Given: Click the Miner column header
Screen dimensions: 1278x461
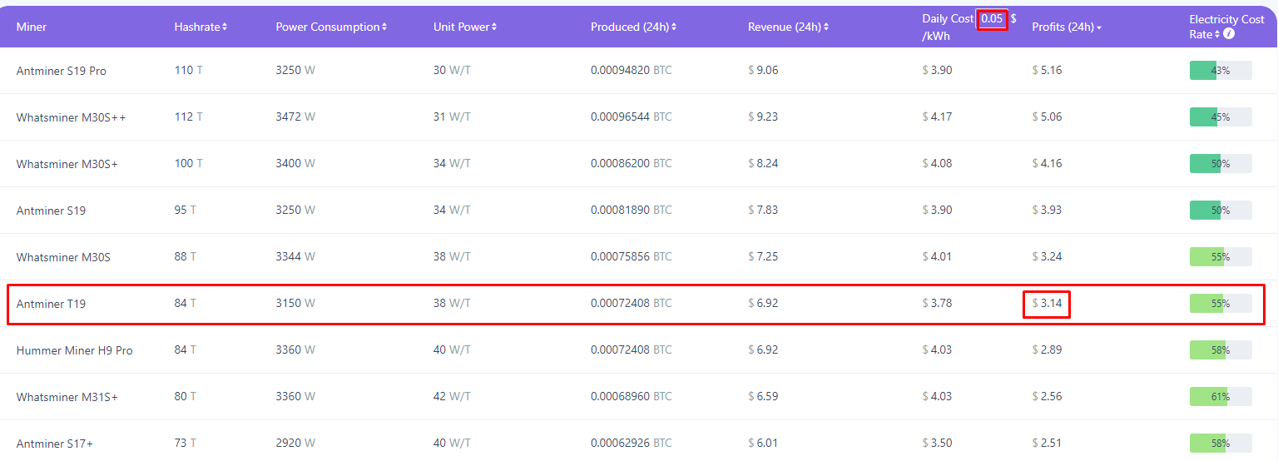Looking at the screenshot, I should point(32,27).
